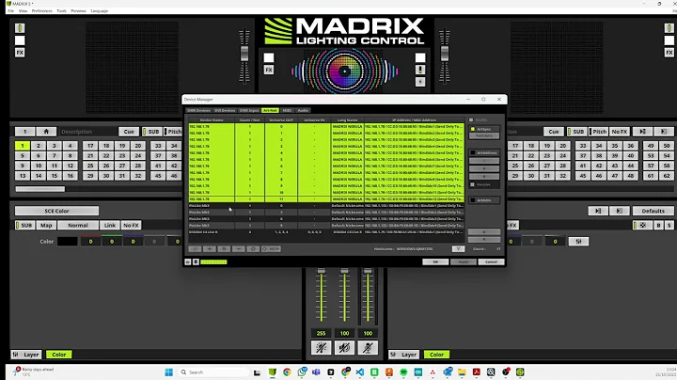Image resolution: width=677 pixels, height=380 pixels.
Task: Click the left deck Cue button
Action: [129, 132]
